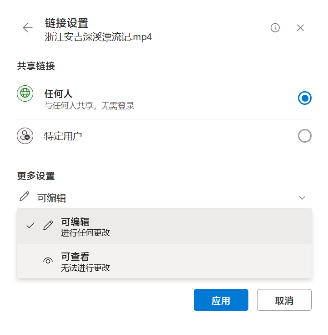Collapse the permission dropdown chevron

coord(302,198)
